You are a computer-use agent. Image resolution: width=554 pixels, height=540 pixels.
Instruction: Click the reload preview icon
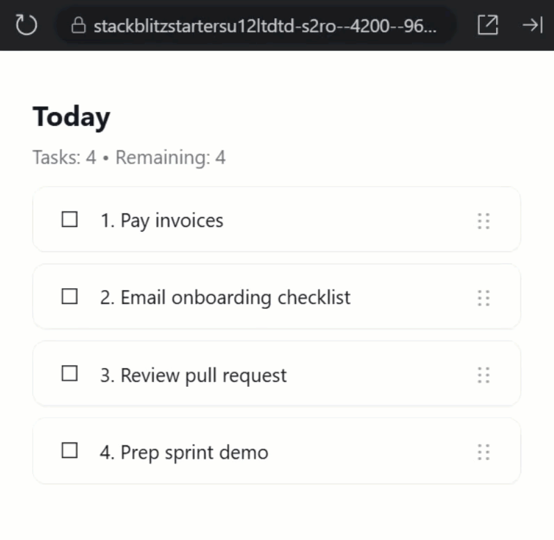click(26, 26)
